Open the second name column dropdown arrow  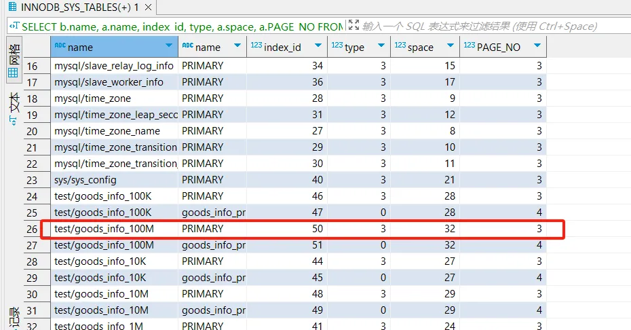coord(237,45)
